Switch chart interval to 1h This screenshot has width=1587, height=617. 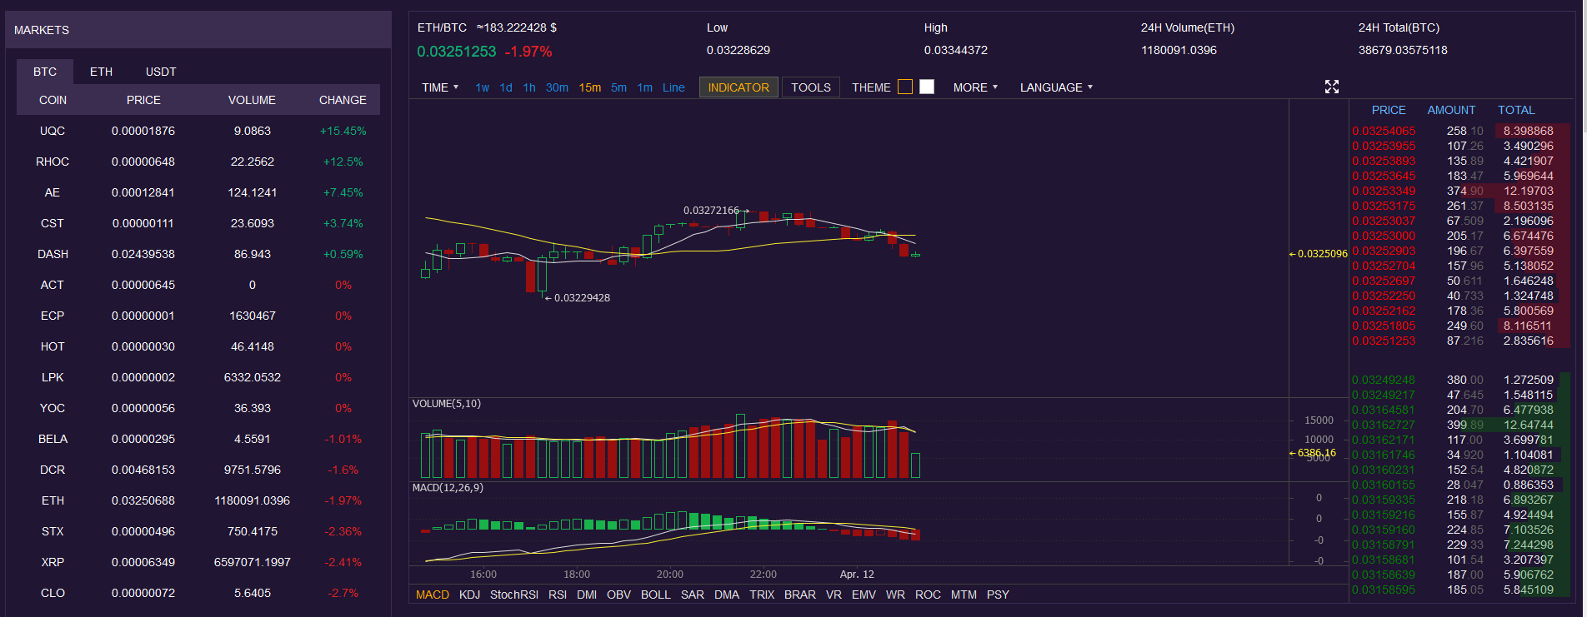[529, 87]
